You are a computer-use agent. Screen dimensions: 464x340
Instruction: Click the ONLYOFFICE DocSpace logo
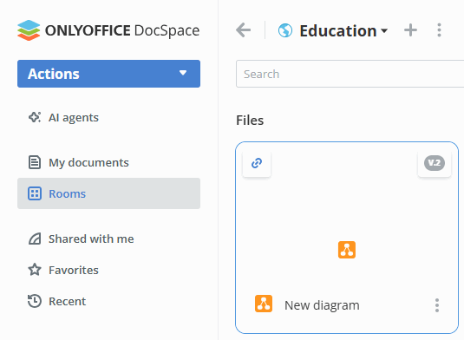point(108,30)
